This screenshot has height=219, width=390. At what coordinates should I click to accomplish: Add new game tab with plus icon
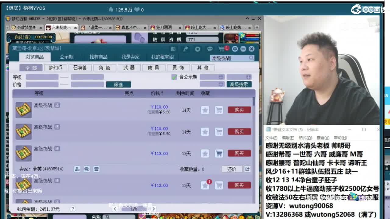coord(257,27)
